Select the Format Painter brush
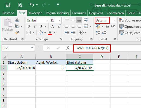Viewport: 141px width, 108px height. 17,33
